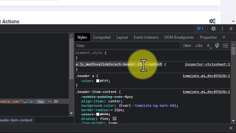The height and width of the screenshot is (133, 236).
Task: Open DevTools settings gear
Action: click(x=214, y=29)
